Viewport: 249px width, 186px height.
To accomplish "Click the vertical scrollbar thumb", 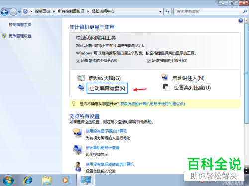I will [247, 73].
